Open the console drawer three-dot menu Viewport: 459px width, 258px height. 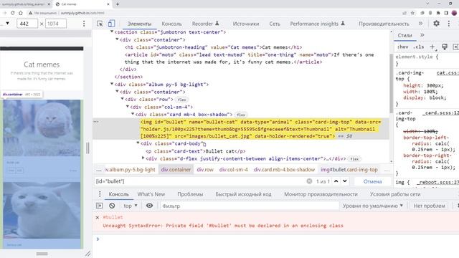click(x=100, y=194)
